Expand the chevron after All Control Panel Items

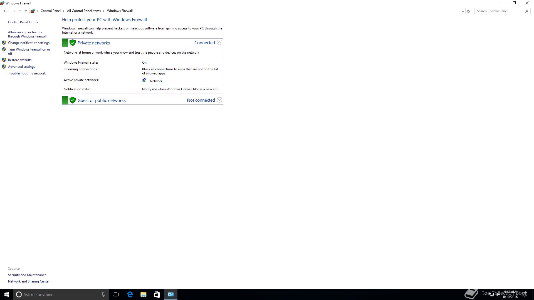tap(104, 11)
